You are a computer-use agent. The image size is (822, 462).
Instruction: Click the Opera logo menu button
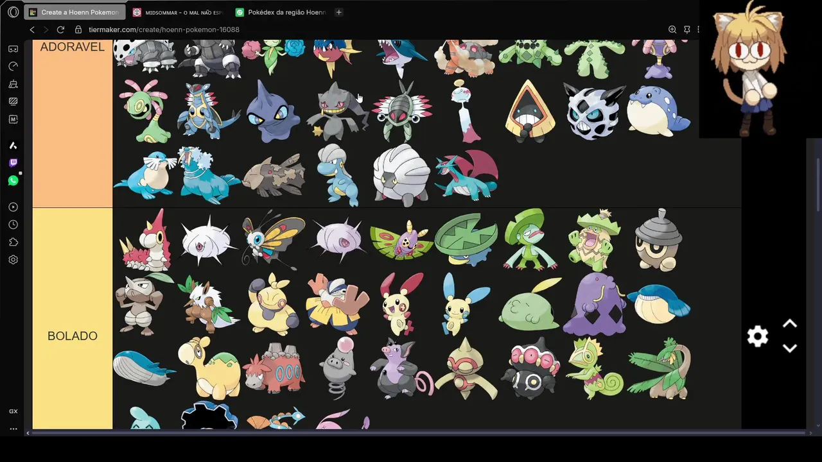coord(13,12)
